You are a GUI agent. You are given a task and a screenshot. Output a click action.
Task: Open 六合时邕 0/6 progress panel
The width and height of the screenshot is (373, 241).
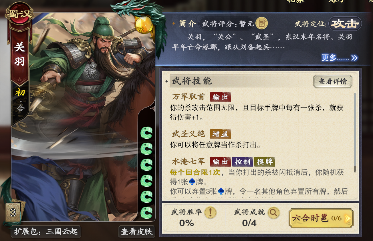tap(321, 218)
